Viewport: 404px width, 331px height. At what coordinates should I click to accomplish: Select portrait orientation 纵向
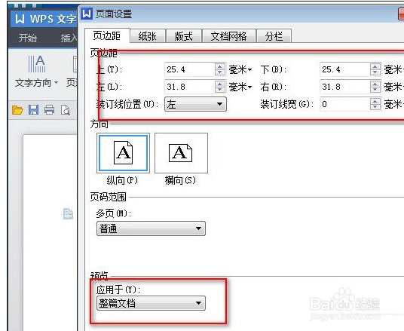[123, 153]
